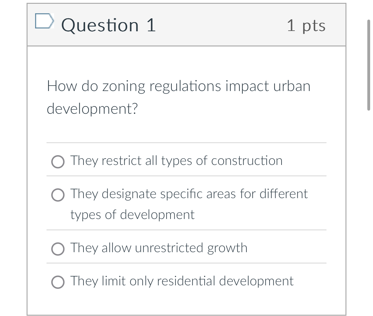Click the second answer's wrapped text 'types of development'

pyautogui.click(x=132, y=215)
